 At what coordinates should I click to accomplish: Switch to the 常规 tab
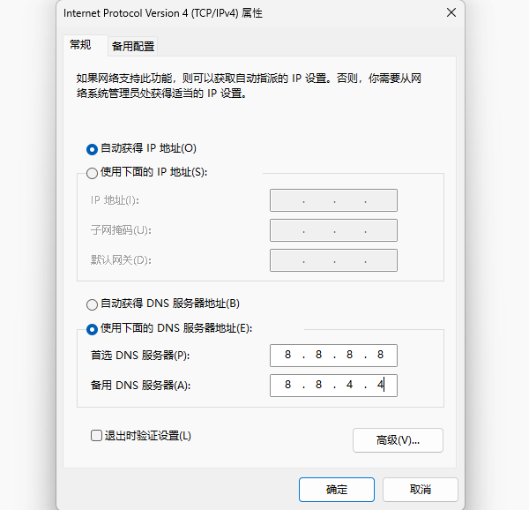click(80, 45)
